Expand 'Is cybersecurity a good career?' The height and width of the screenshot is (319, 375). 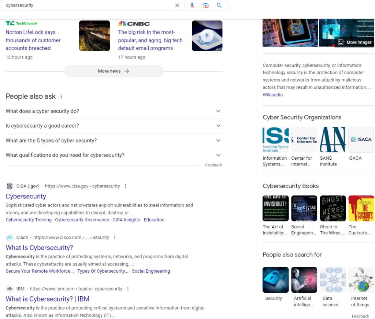pyautogui.click(x=114, y=126)
